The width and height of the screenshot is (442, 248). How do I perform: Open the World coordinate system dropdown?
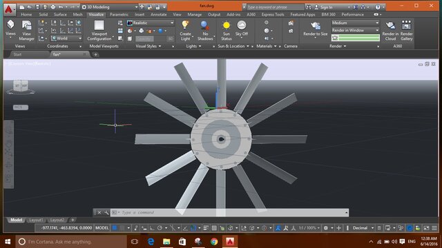click(66, 39)
